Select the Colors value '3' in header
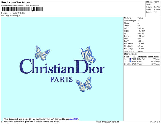The height and width of the screenshot is (124, 161). 155,5
